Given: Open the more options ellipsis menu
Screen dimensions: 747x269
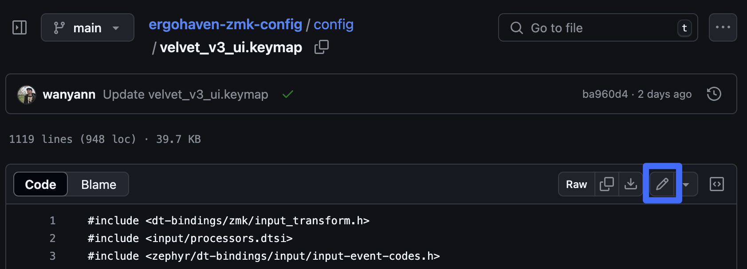Looking at the screenshot, I should 723,27.
